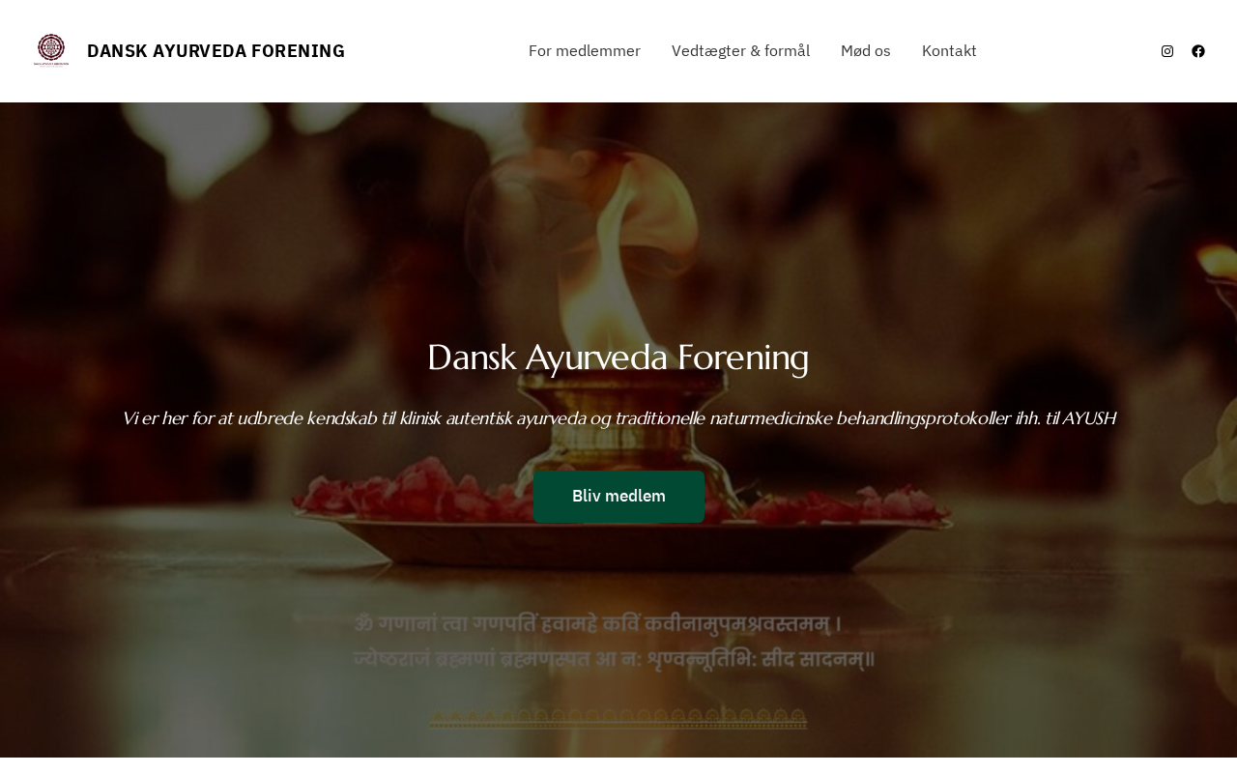Click the word AYUSH in the tagline
This screenshot has width=1237, height=773.
click(x=1088, y=418)
